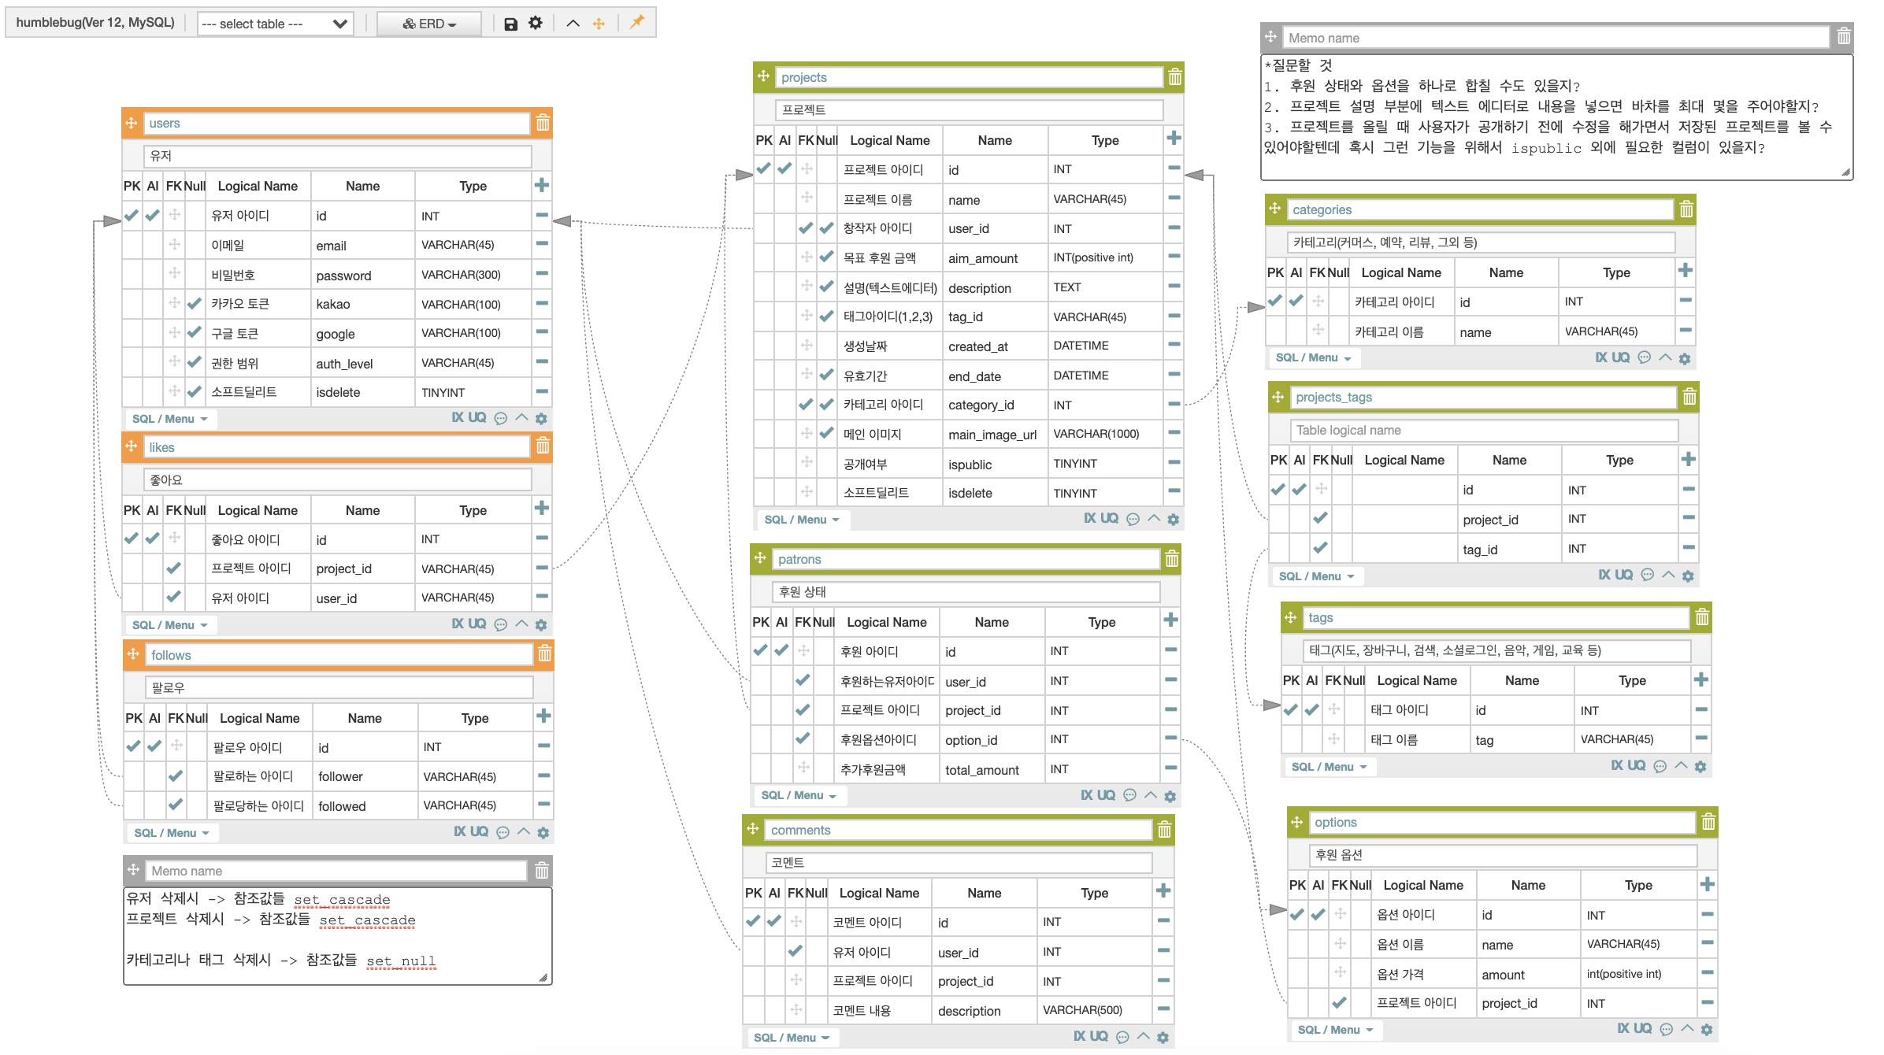
Task: Toggle AI check for projects id row
Action: [784, 168]
